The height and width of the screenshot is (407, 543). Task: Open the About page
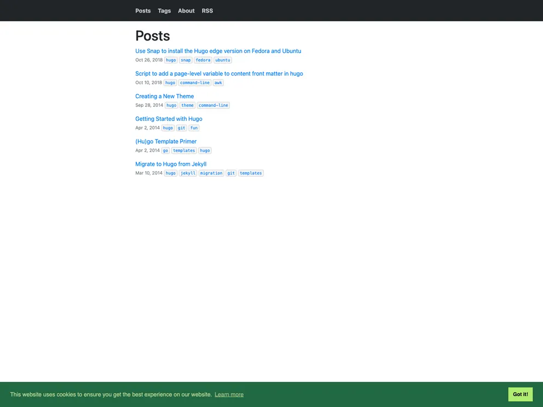pos(186,10)
